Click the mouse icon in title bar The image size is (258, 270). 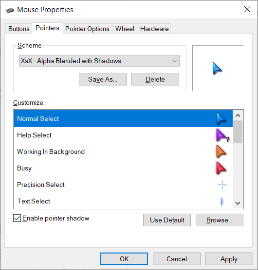(10, 10)
